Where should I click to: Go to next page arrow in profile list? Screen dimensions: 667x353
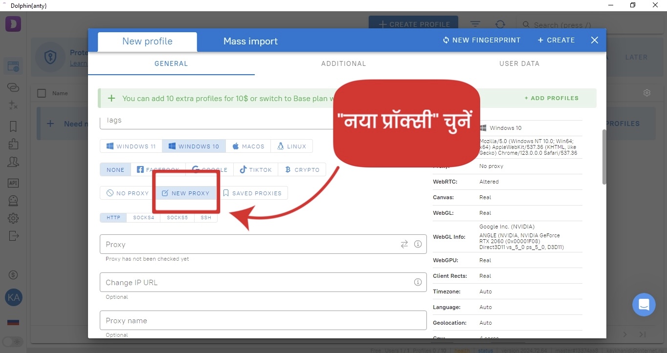click(625, 334)
